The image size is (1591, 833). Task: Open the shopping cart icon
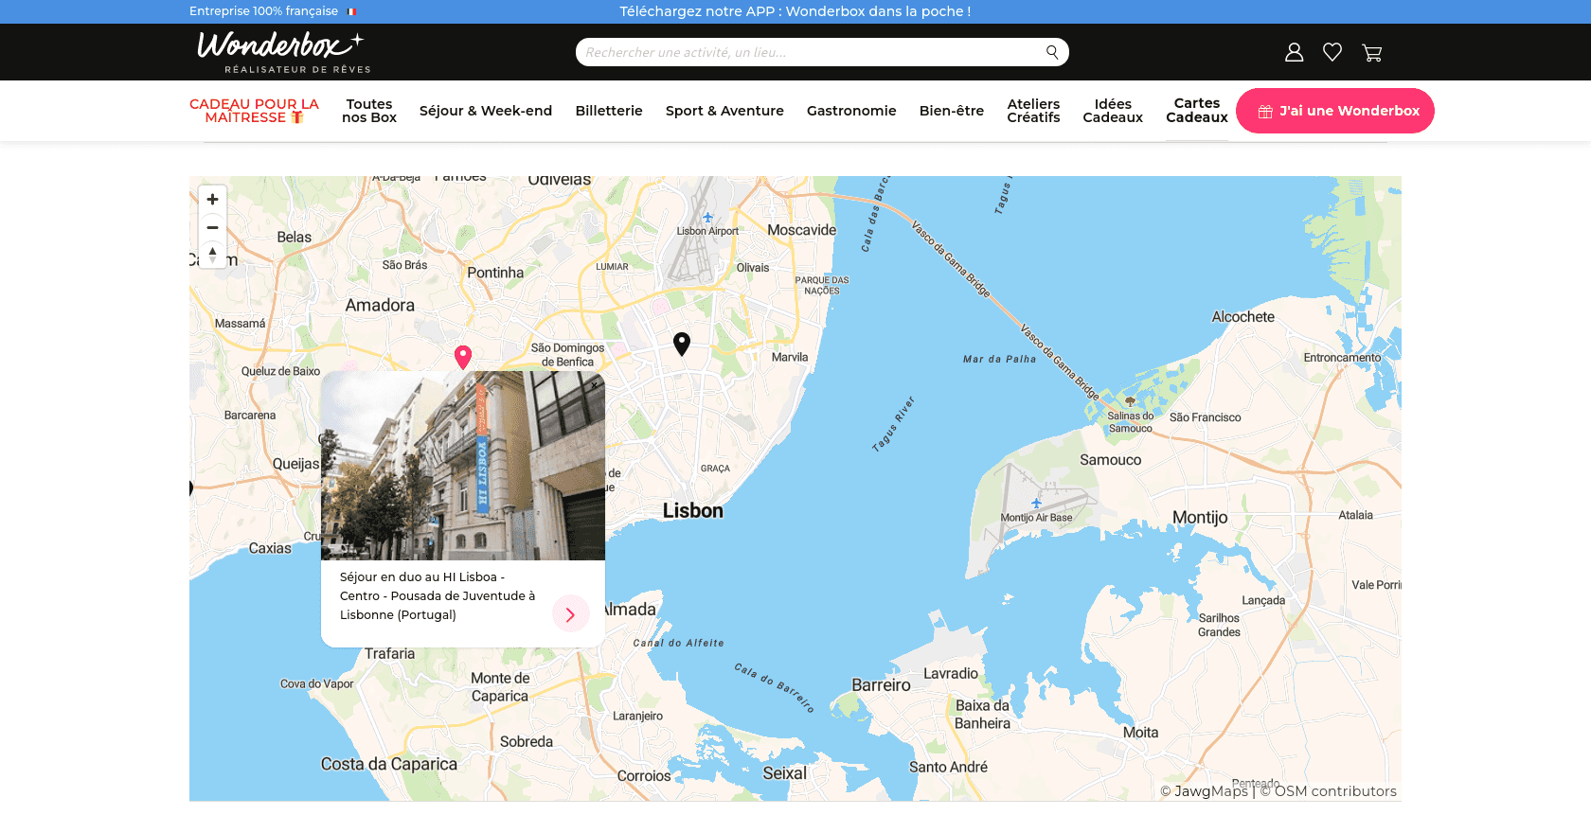[1371, 52]
